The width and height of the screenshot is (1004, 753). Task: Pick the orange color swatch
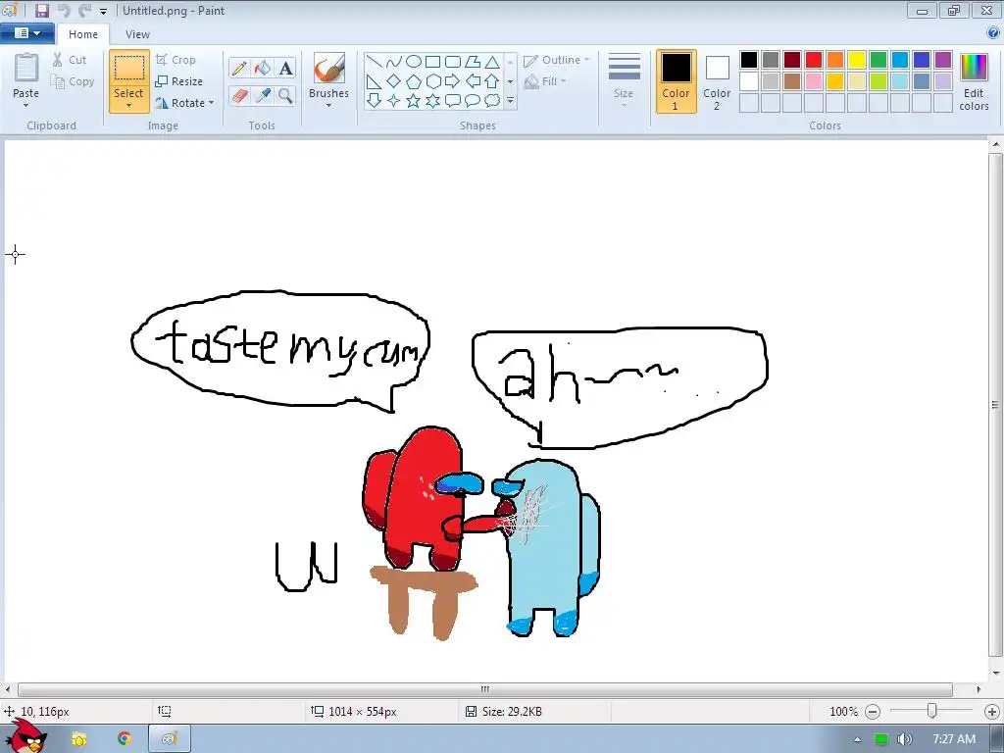pyautogui.click(x=835, y=60)
